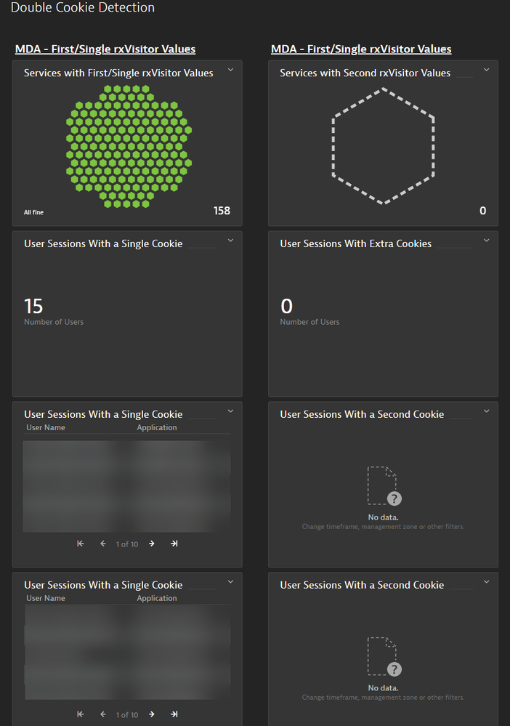Click the green honeycomb services chart
The width and height of the screenshot is (510, 726).
129,146
